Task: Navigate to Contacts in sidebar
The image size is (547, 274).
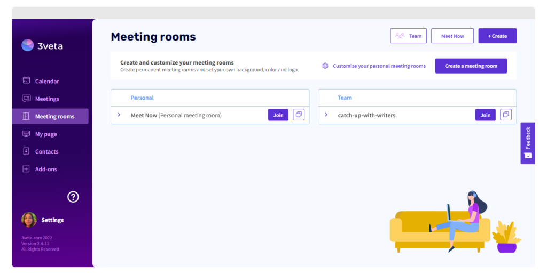Action: [x=47, y=151]
